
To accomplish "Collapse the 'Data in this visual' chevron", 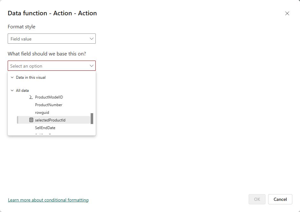I will (12, 77).
